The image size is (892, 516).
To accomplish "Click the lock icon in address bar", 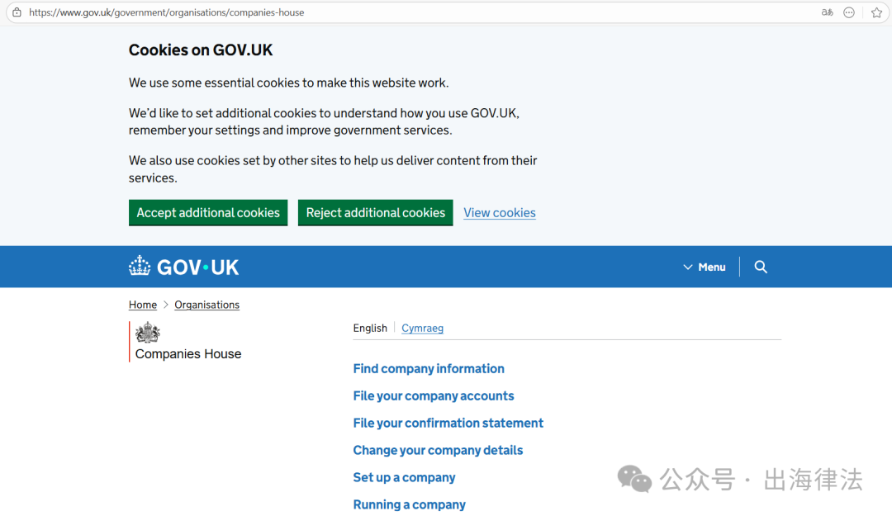I will click(x=17, y=12).
